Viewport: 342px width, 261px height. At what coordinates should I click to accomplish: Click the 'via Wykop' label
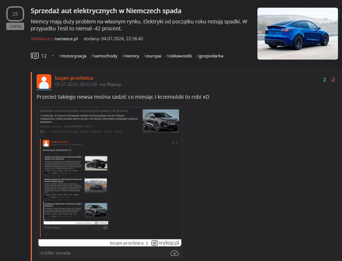(110, 84)
